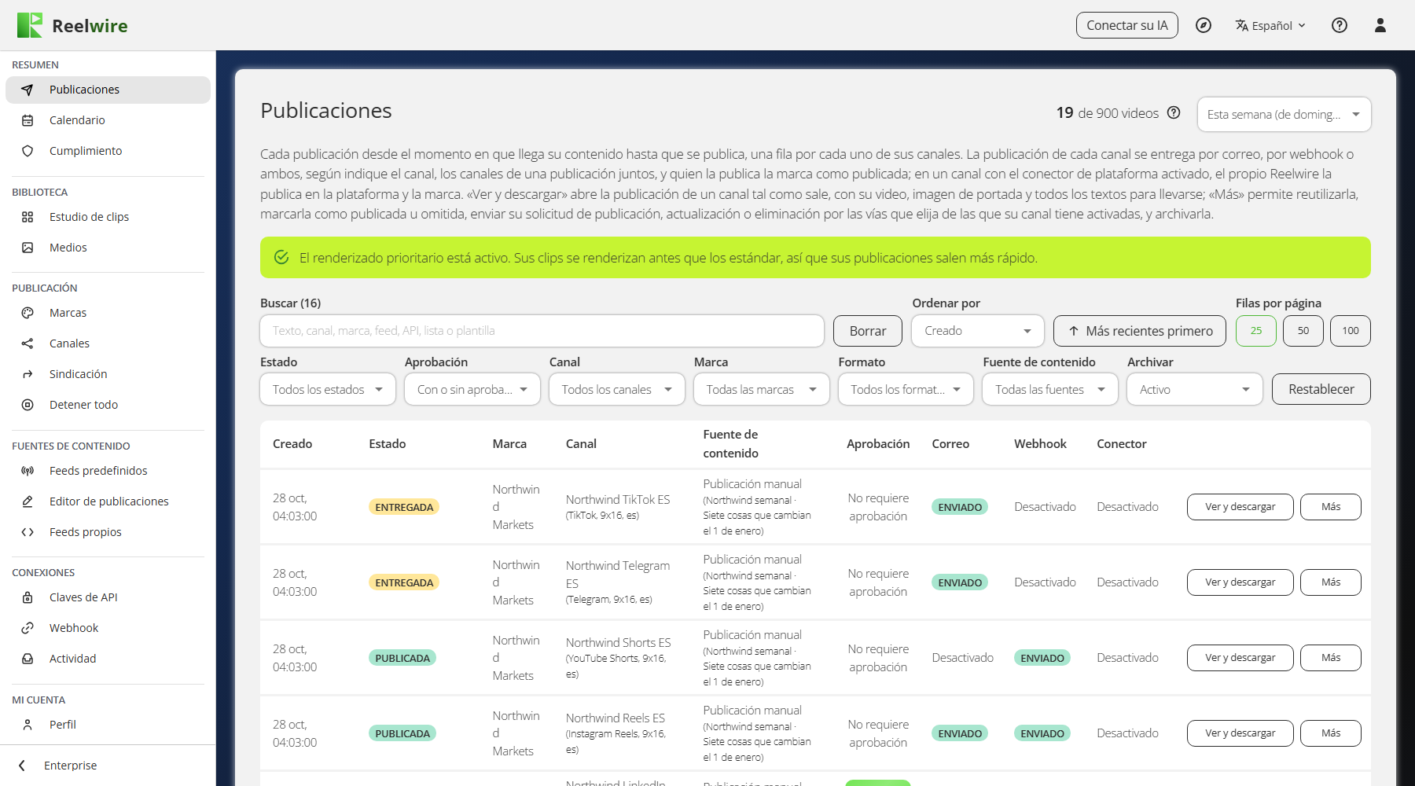Open Webhook under Conexiones

[x=108, y=628]
